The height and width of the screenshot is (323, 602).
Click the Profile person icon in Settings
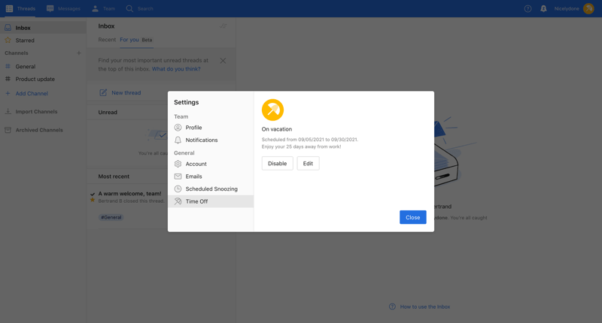tap(178, 127)
